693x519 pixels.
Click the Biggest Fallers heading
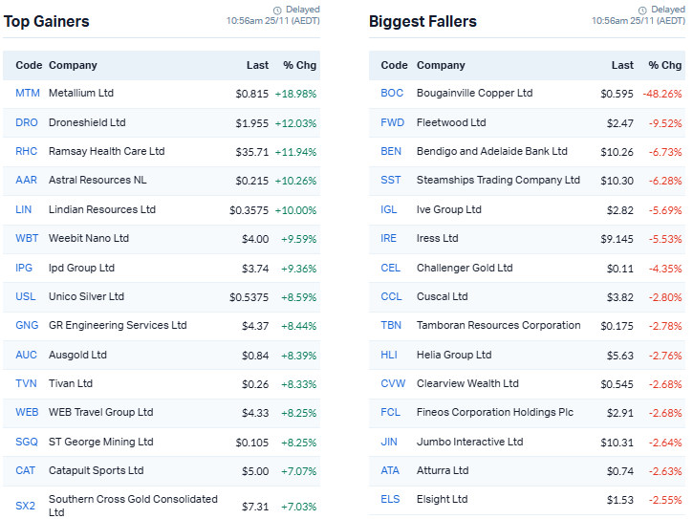(x=422, y=21)
